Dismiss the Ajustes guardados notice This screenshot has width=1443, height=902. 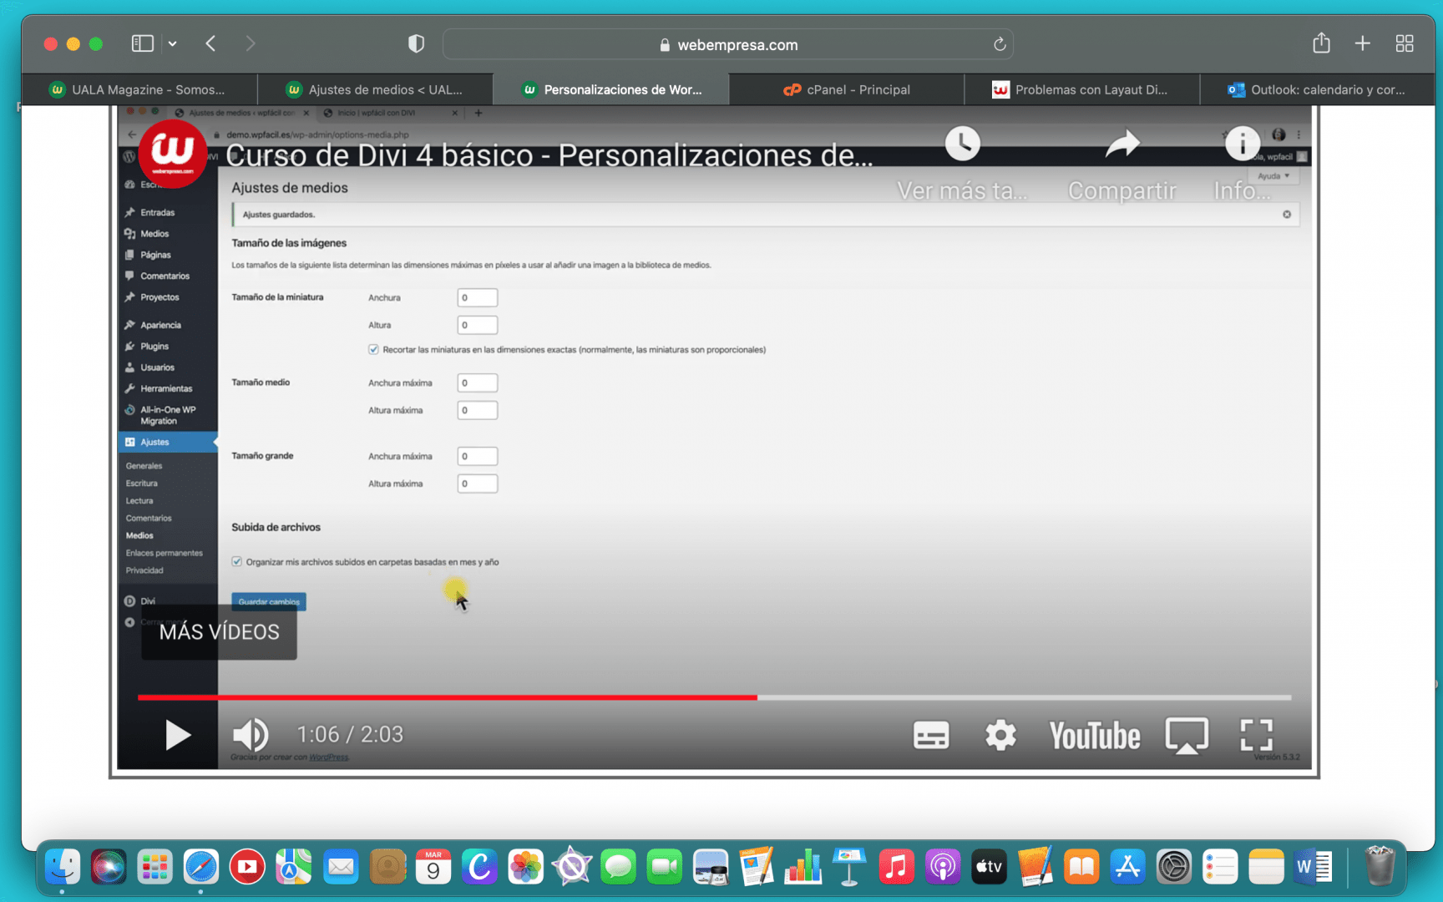pyautogui.click(x=1287, y=215)
